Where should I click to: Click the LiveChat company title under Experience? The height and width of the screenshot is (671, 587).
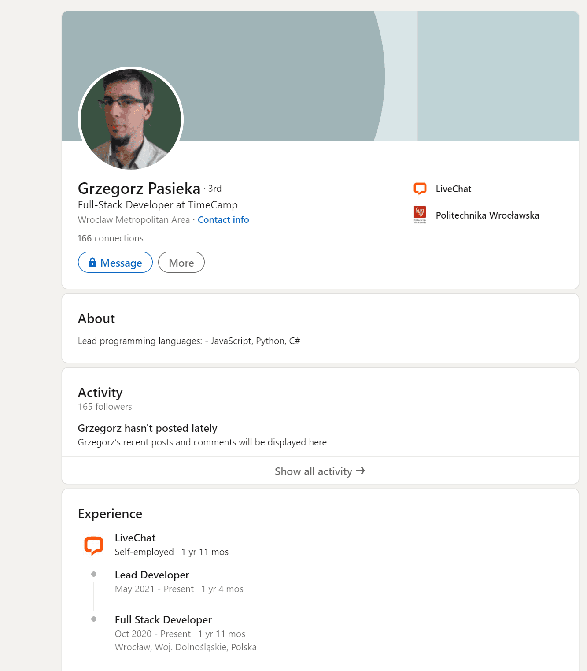135,538
